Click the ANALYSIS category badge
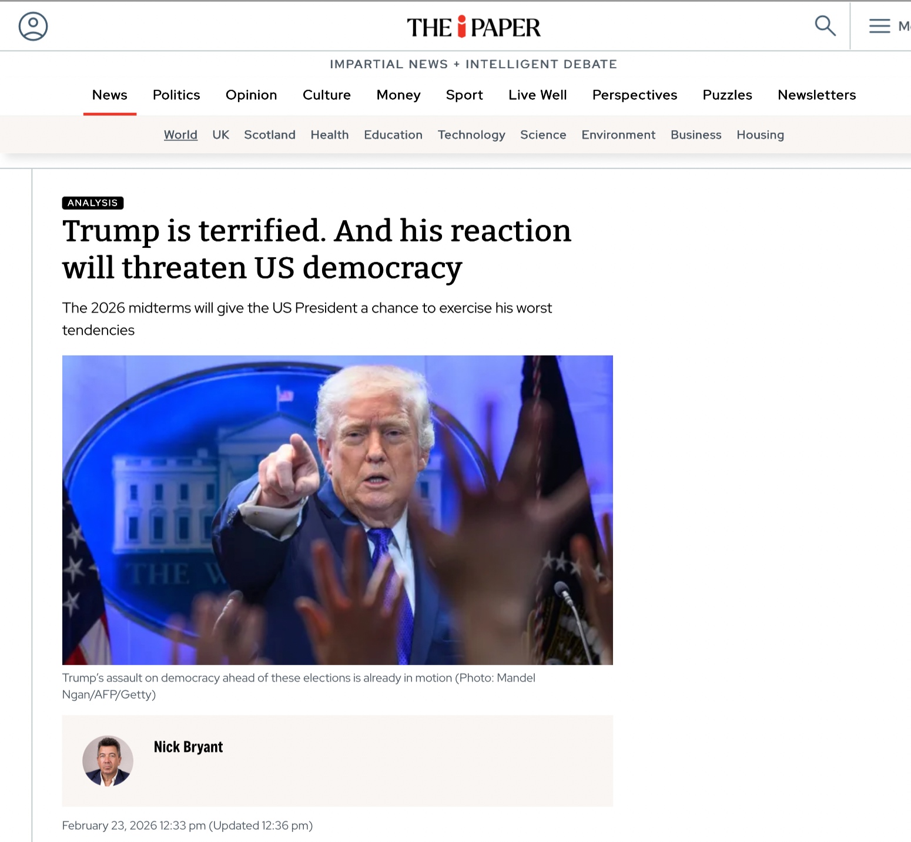This screenshot has height=842, width=911. (93, 203)
